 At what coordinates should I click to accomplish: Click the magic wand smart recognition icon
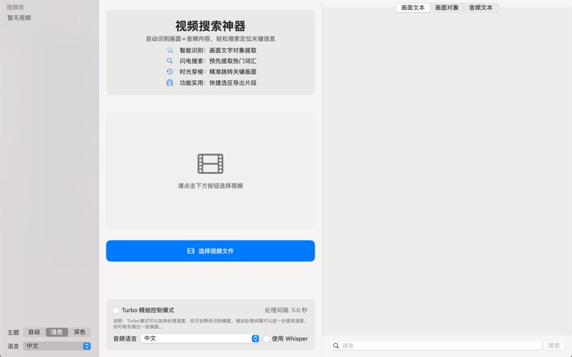[169, 50]
